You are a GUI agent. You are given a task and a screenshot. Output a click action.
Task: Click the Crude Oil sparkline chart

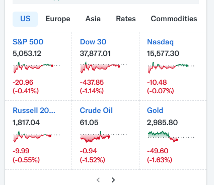(104, 137)
